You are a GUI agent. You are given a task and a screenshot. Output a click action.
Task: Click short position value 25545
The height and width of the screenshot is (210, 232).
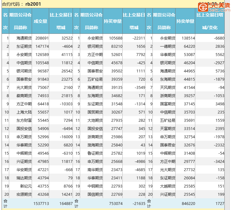tap(190, 195)
